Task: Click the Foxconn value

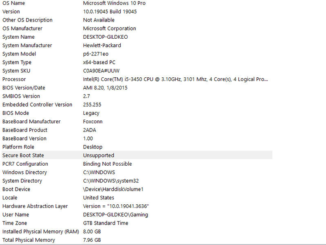Action: [x=93, y=122]
